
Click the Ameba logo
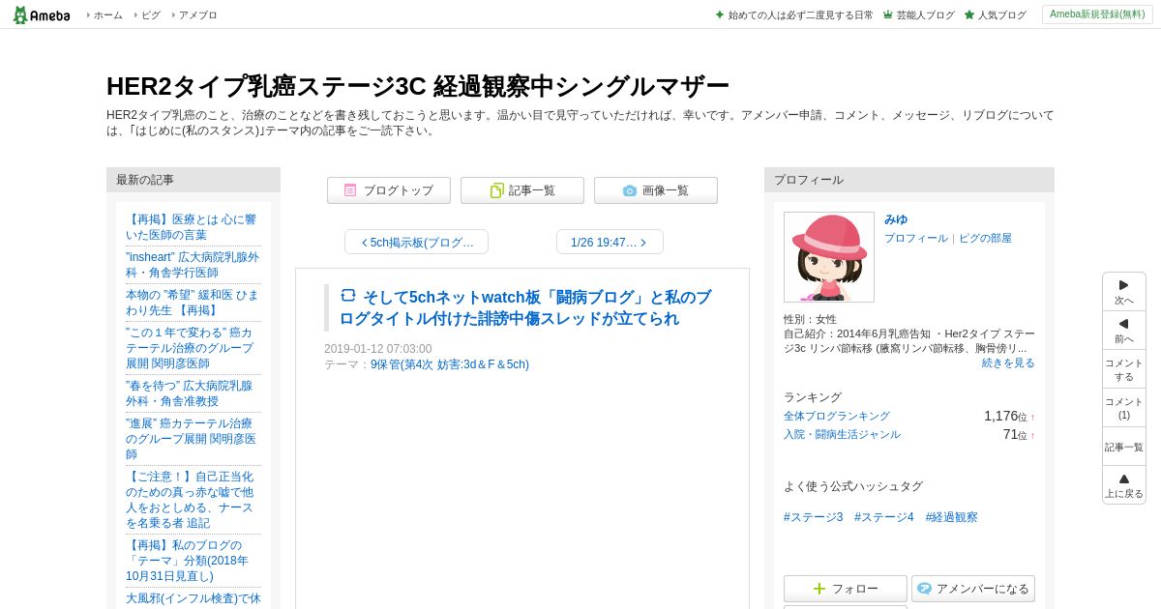[42, 14]
